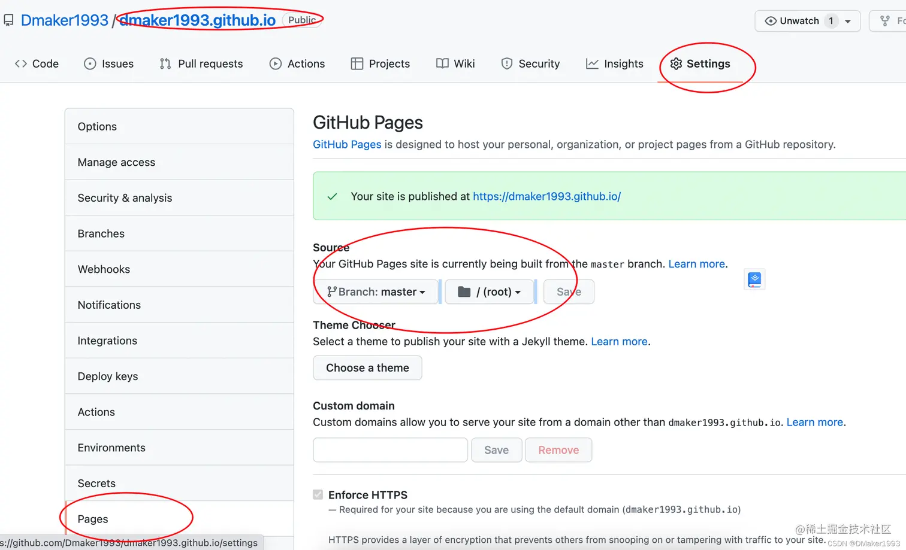Click Save button for custom domain

tap(497, 450)
